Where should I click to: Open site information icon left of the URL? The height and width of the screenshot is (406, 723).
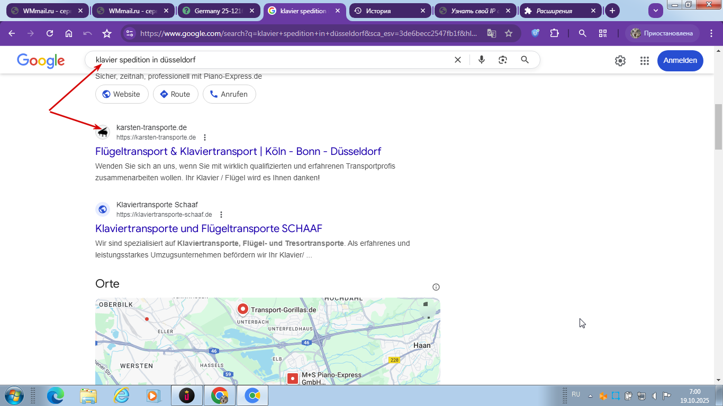(x=130, y=33)
